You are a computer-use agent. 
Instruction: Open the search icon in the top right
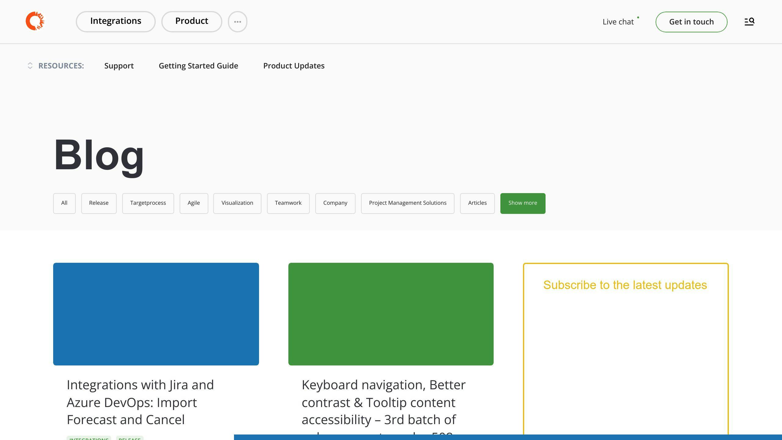click(749, 21)
